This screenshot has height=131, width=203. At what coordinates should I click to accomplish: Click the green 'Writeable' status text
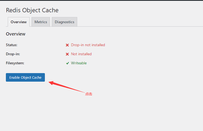coord(79,63)
